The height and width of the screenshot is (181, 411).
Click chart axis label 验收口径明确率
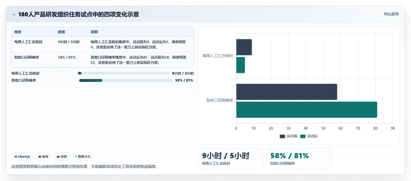pos(220,100)
